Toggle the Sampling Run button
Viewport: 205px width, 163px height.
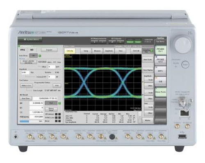(148, 51)
